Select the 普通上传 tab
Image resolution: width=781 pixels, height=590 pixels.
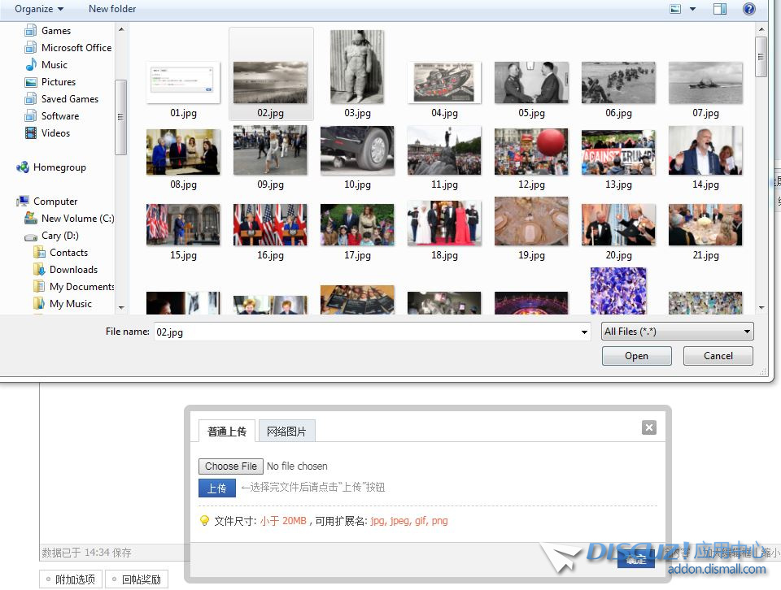pyautogui.click(x=227, y=432)
